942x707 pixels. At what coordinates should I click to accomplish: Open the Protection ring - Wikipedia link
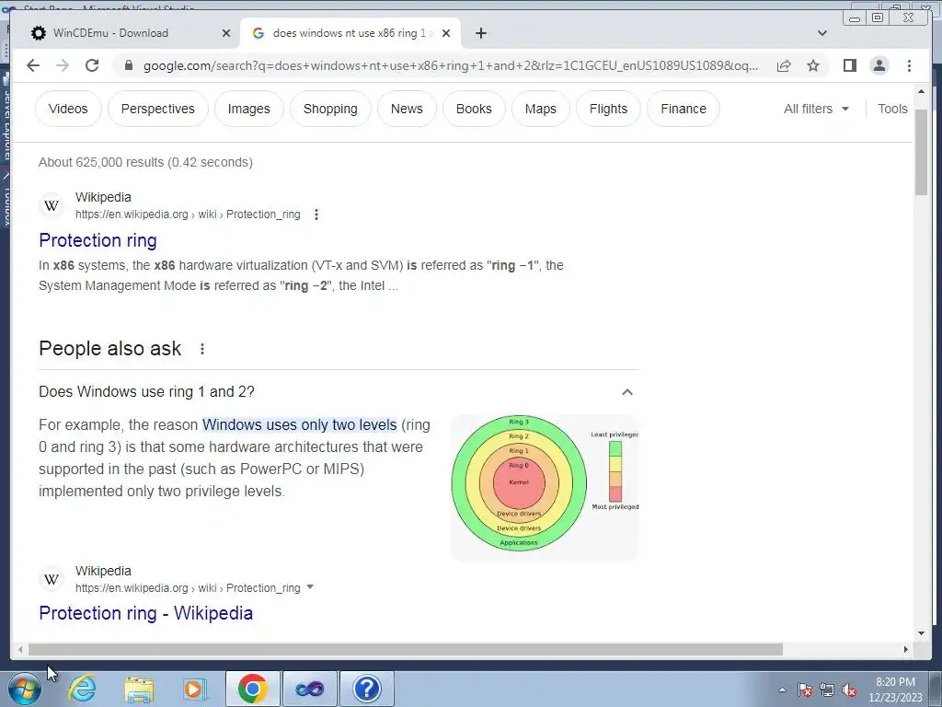point(146,613)
